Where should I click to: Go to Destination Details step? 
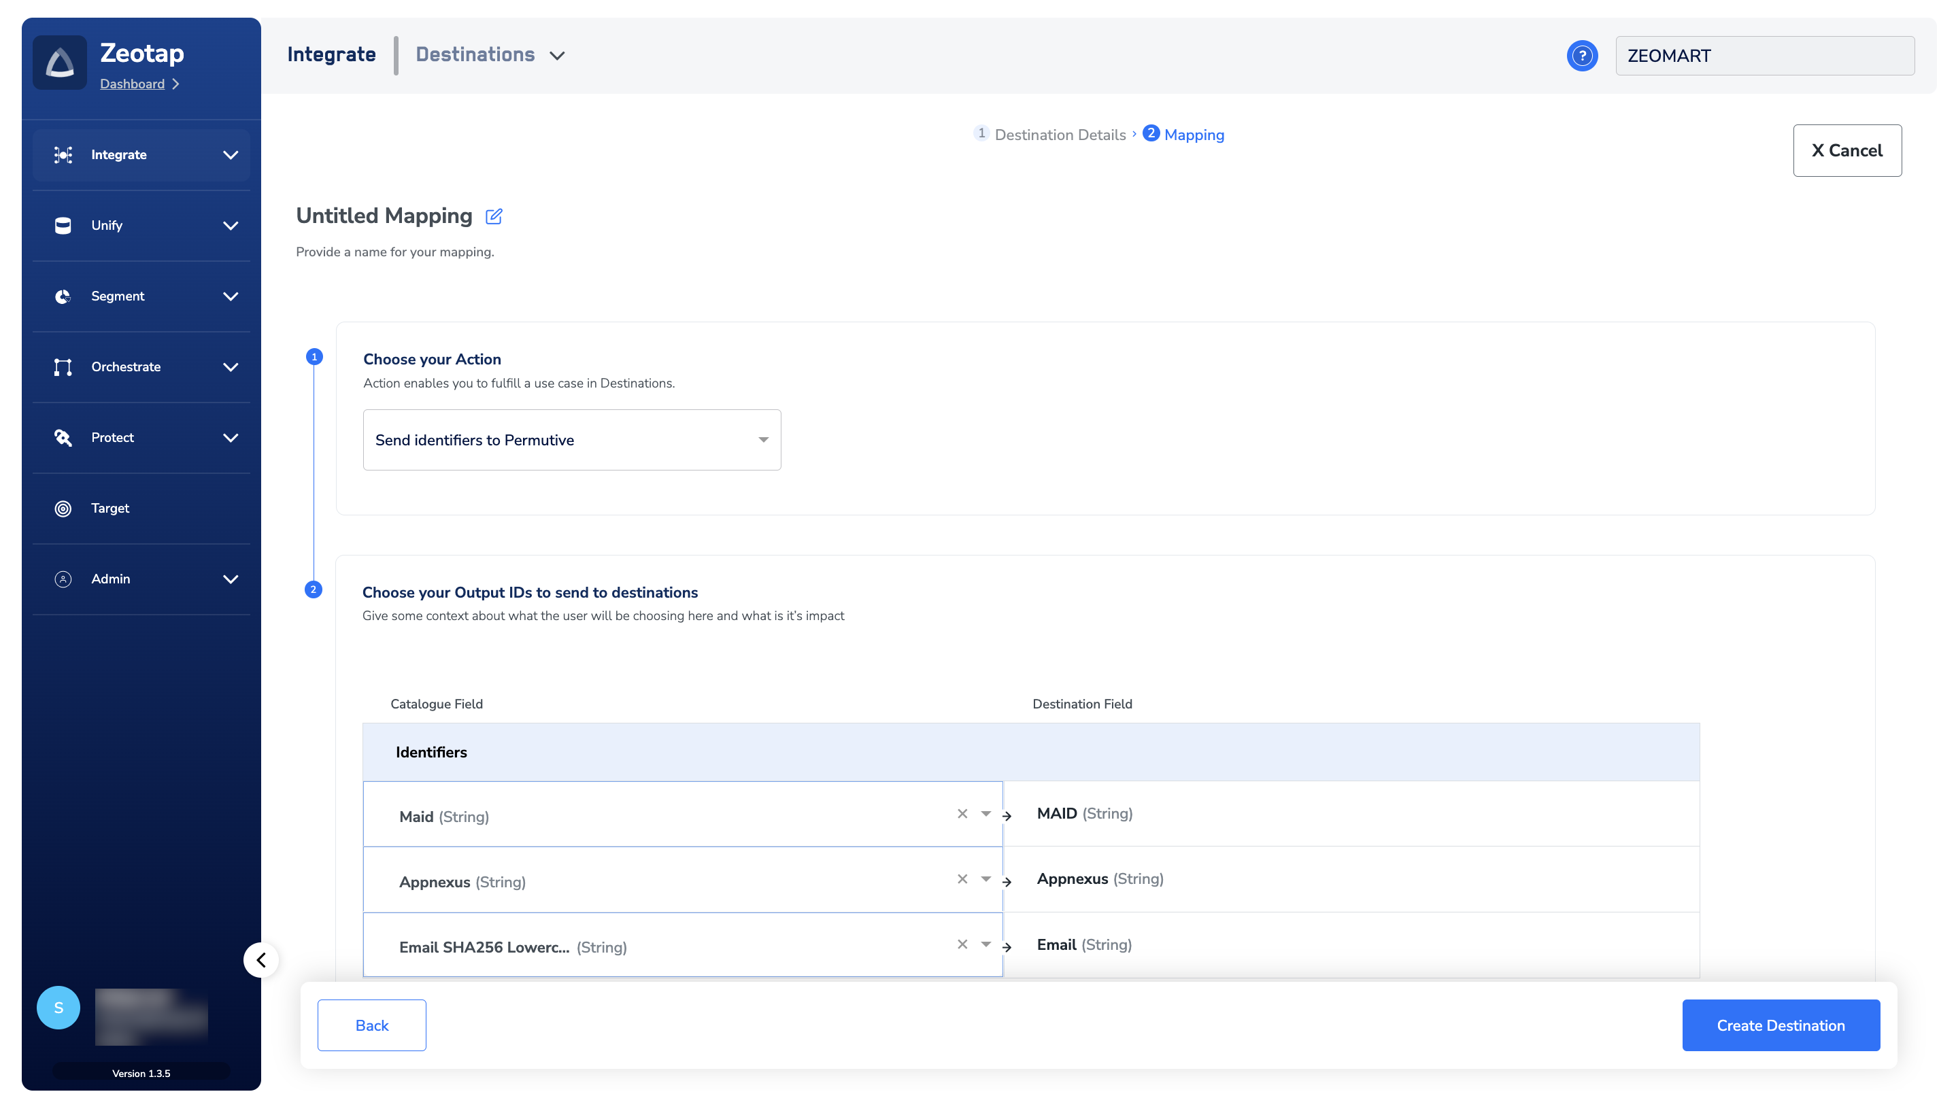[1058, 135]
